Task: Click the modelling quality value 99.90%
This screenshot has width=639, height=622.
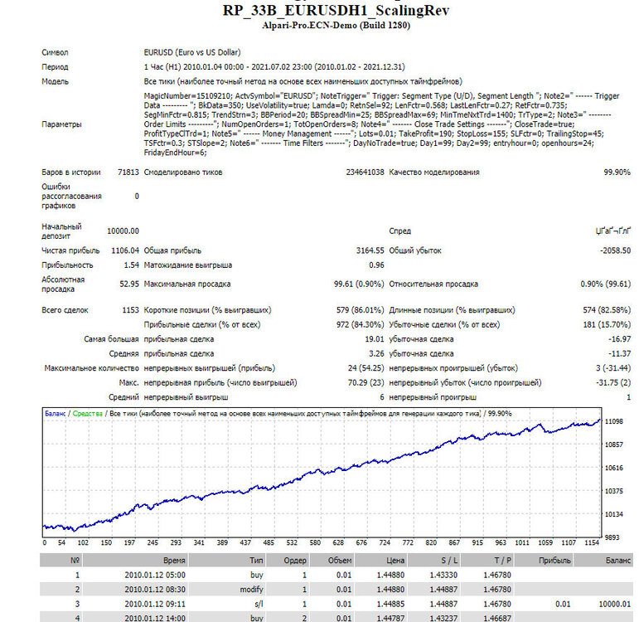Action: tap(617, 173)
